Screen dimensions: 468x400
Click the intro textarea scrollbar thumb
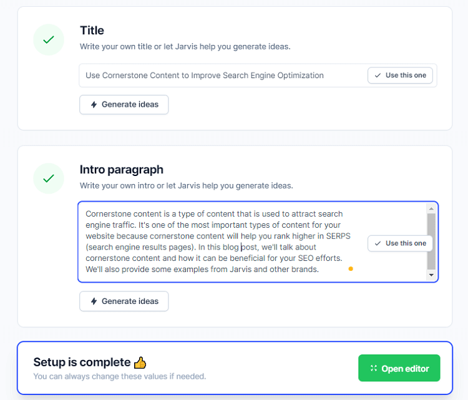(431, 241)
